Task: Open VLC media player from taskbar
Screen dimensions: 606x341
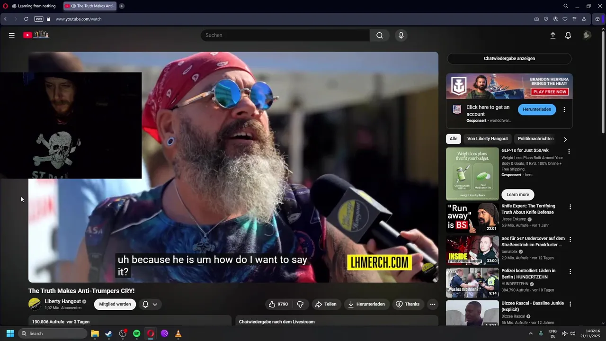Action: point(178,333)
